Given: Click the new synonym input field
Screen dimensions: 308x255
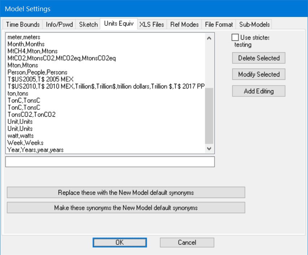Looking at the screenshot, I should tap(110, 161).
